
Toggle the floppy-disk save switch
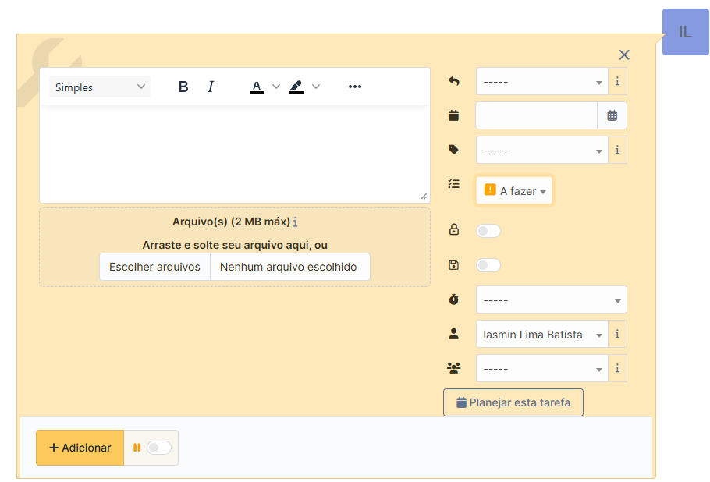click(x=488, y=265)
